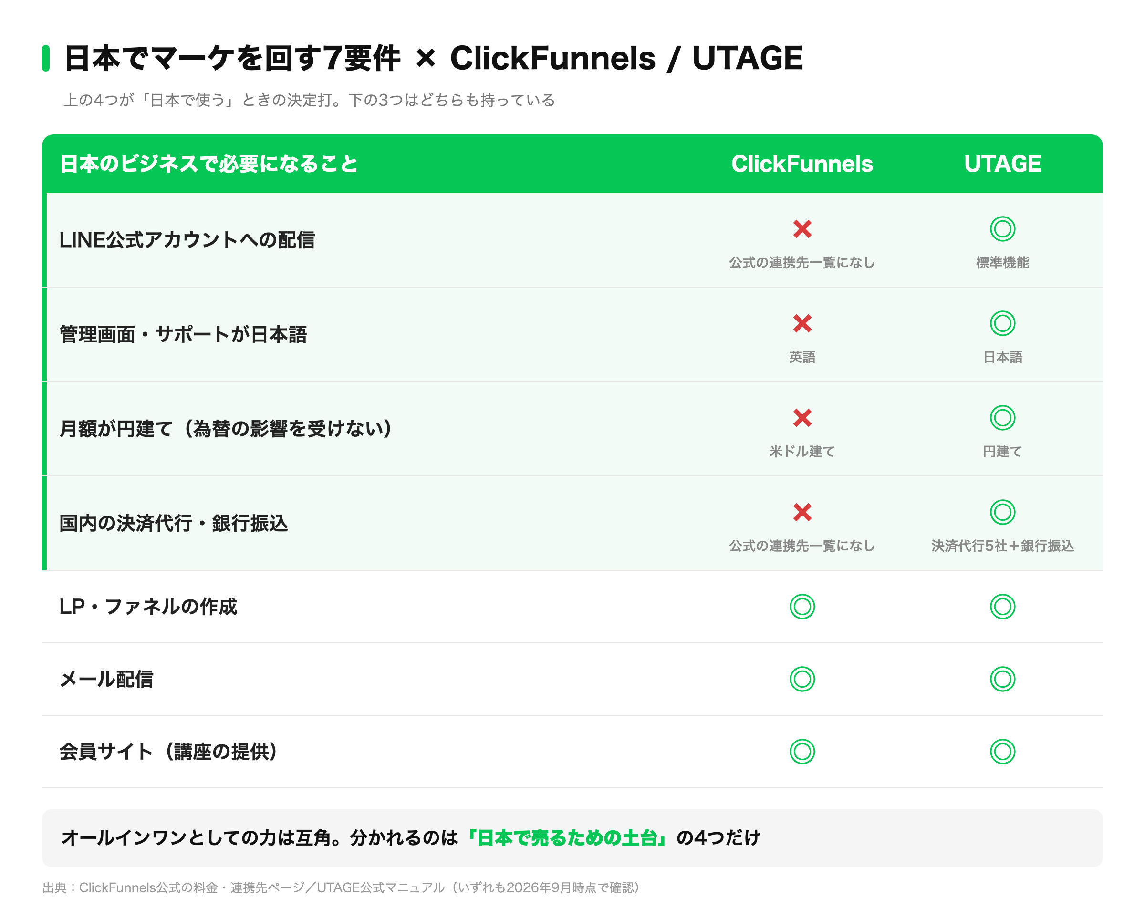Select the row label LINE公式アカウントへの配信
The width and height of the screenshot is (1145, 908).
pos(187,240)
